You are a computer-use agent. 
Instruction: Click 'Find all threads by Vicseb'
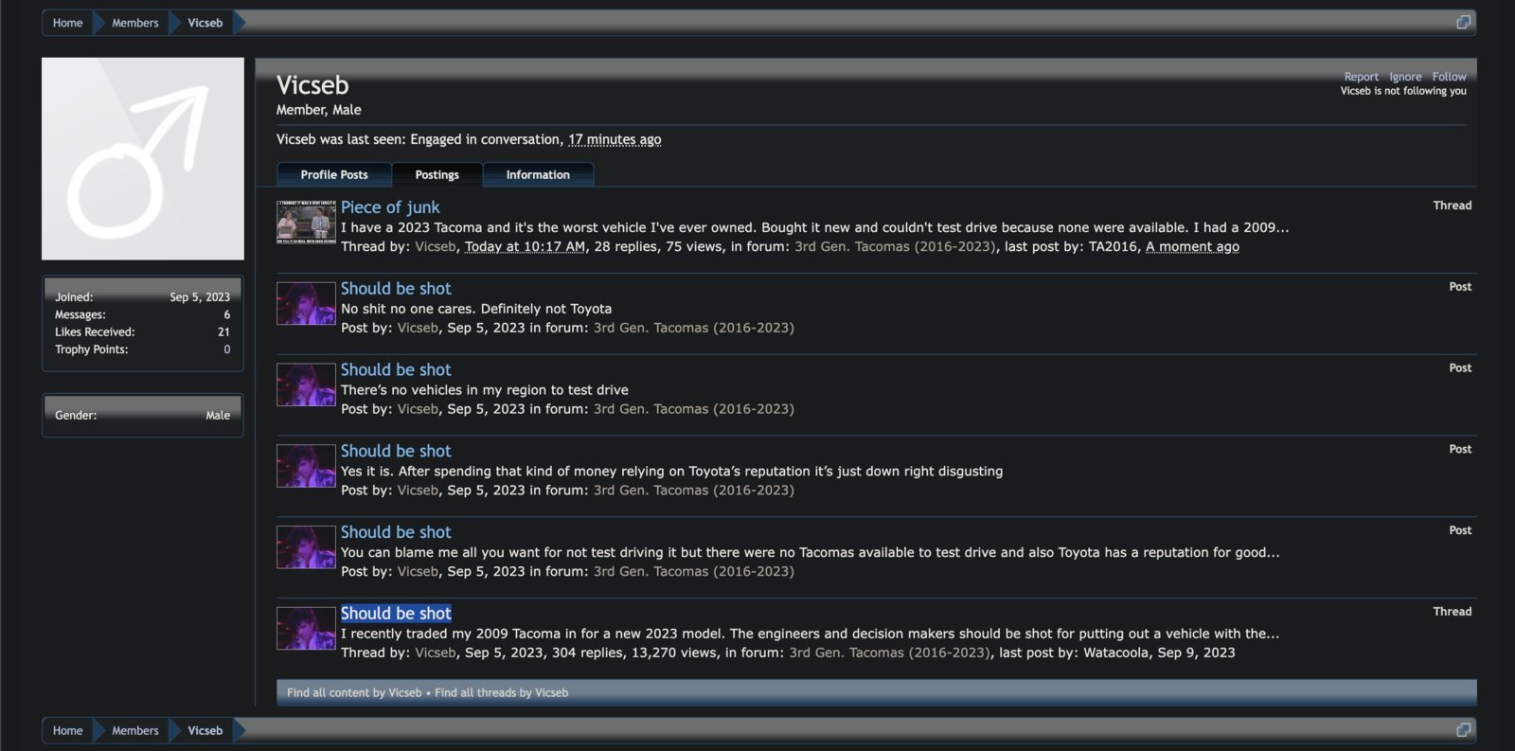(x=501, y=692)
